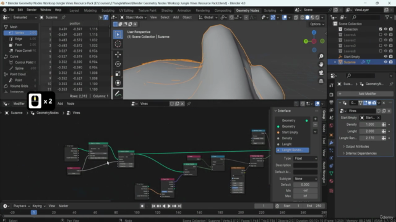Open the Evaluated spreadsheet mode dropdown

[x=25, y=17]
